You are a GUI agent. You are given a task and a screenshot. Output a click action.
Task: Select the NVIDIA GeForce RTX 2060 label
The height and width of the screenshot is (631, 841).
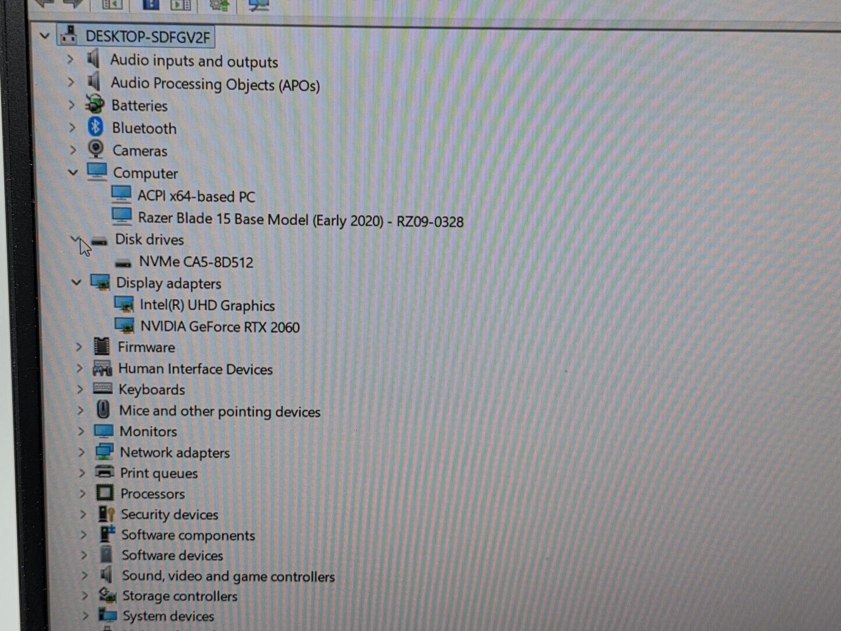coord(220,327)
